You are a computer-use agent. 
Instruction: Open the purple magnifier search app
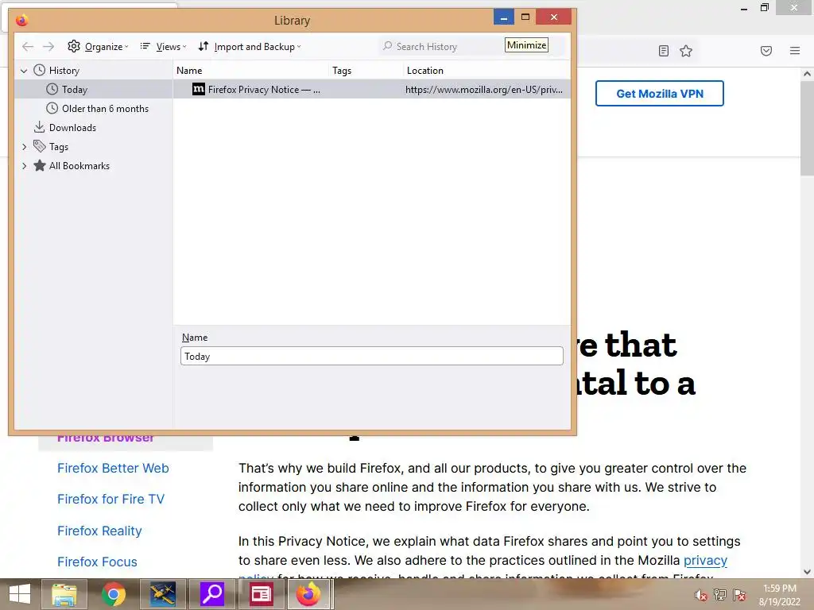point(211,594)
